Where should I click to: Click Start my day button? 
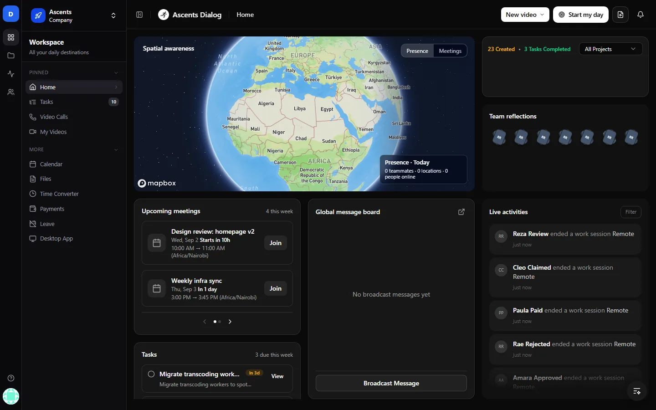(580, 15)
